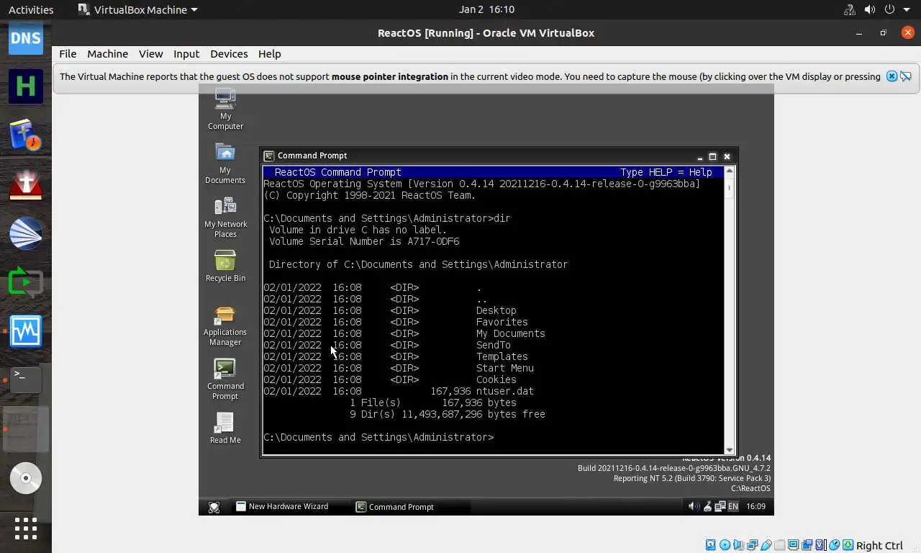Open the red cross book dock app
Viewport: 921px width, 553px height.
click(26, 184)
